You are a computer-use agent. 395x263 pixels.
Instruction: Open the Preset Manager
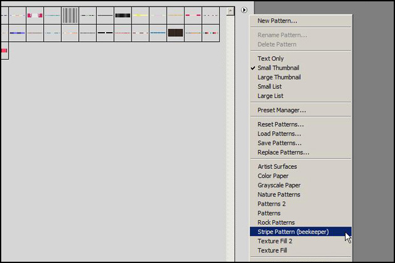pos(281,110)
